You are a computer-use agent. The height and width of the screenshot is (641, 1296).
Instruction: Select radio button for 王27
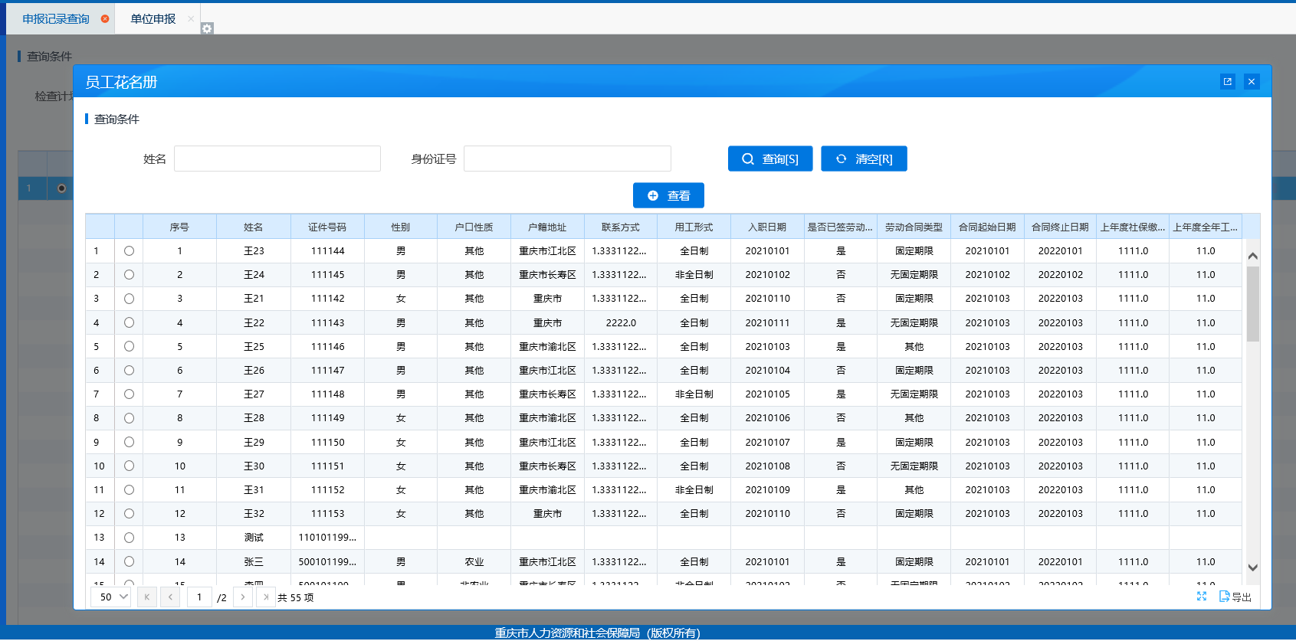(129, 394)
